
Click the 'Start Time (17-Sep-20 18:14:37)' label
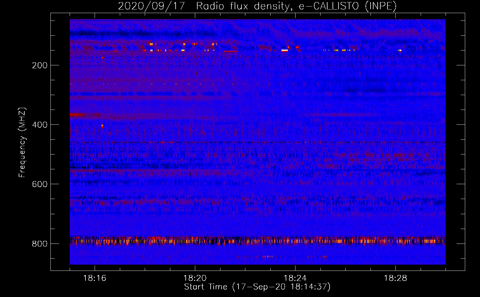pos(257,287)
